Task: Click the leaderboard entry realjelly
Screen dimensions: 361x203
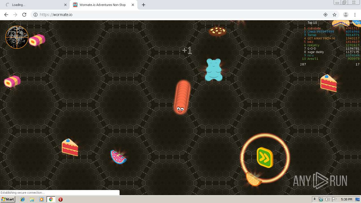Action: (x=313, y=45)
